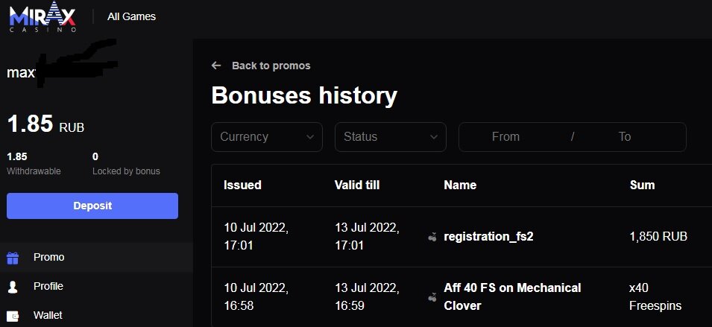The width and height of the screenshot is (712, 327).
Task: Click the To date field
Action: pos(625,137)
